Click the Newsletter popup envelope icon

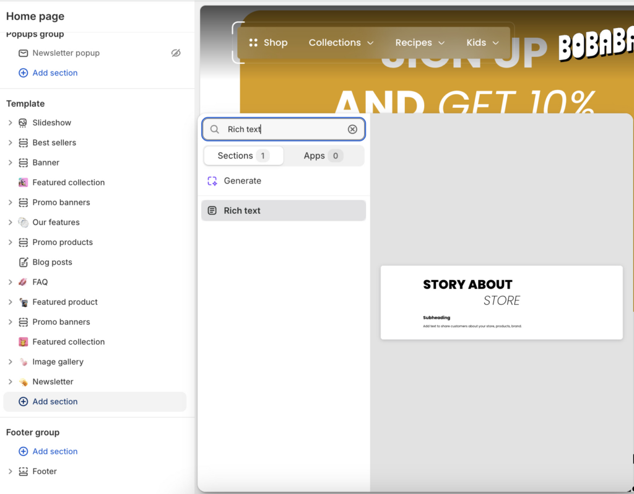click(24, 53)
